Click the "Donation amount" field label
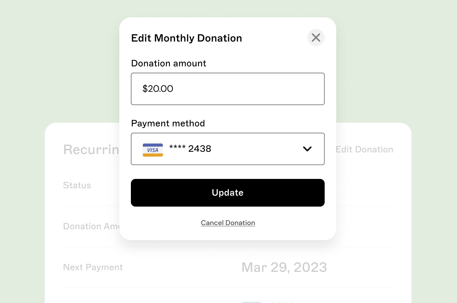Image resolution: width=457 pixels, height=303 pixels. click(x=168, y=63)
